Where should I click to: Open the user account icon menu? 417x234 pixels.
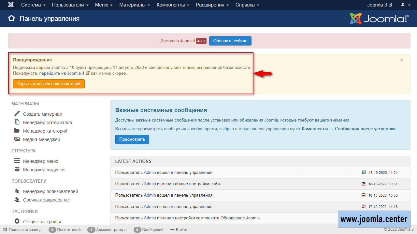[x=405, y=5]
